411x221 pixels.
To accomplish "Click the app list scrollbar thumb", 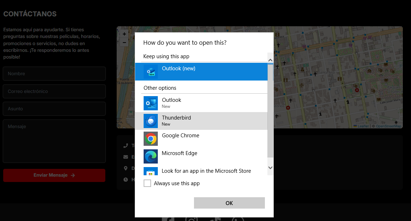I will [270, 110].
